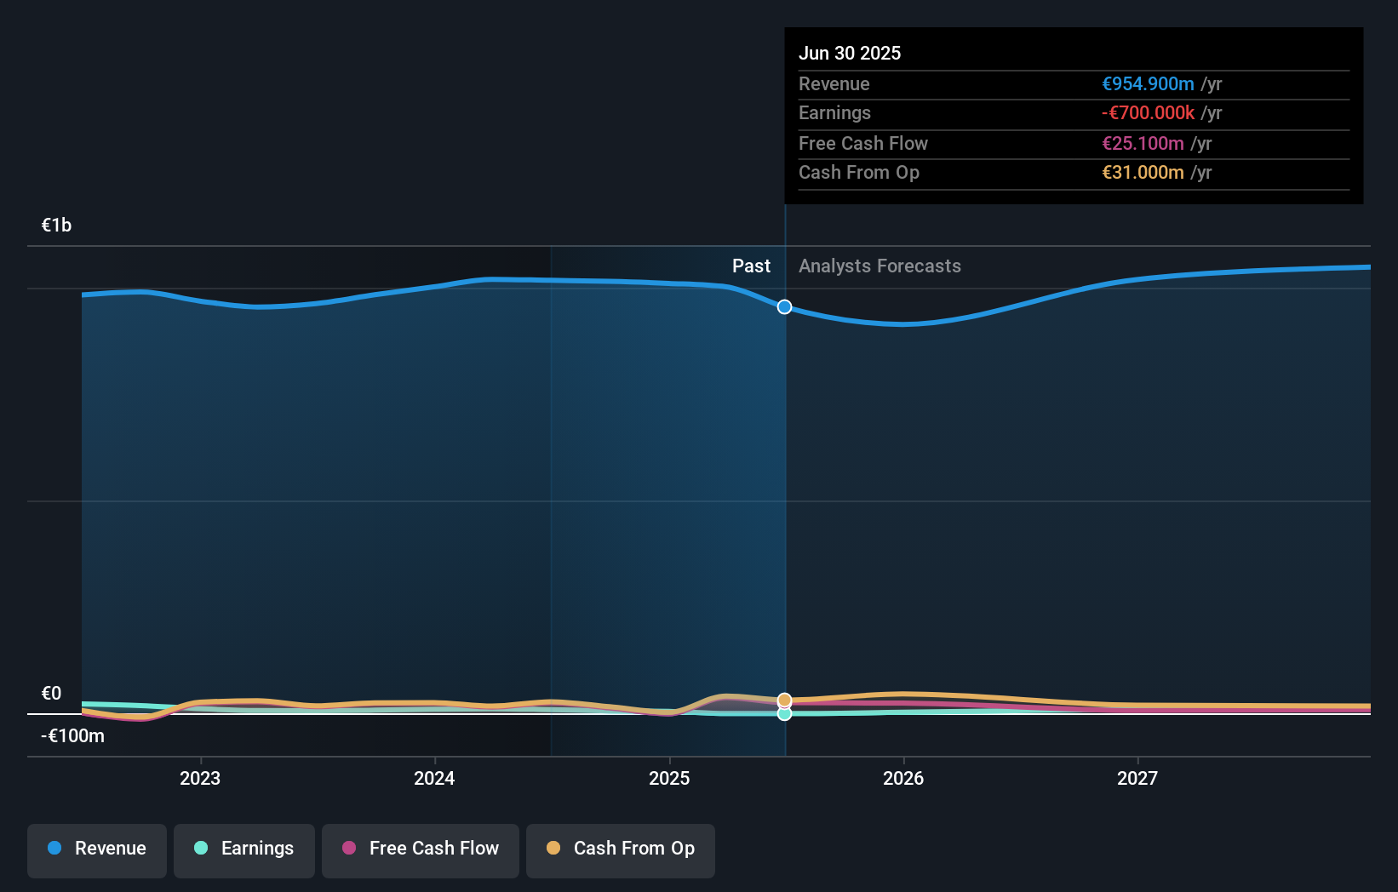1398x892 pixels.
Task: Select the 2023 year label on the axis
Action: [x=199, y=778]
